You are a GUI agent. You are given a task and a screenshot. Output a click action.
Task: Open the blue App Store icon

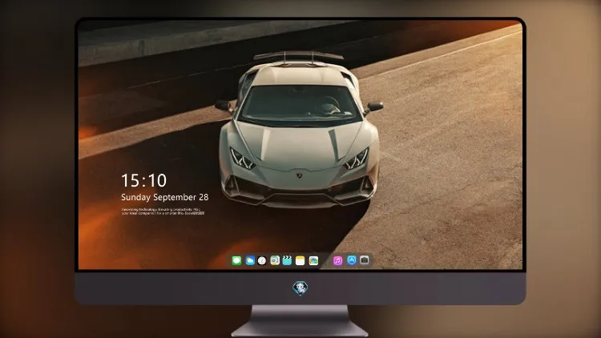(352, 260)
